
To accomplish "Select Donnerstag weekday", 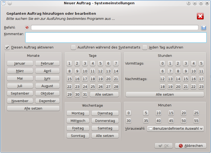I will point(105,121).
